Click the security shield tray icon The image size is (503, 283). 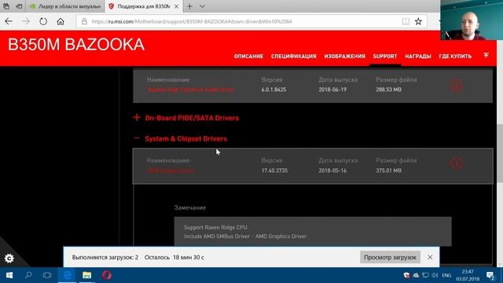[x=406, y=275]
